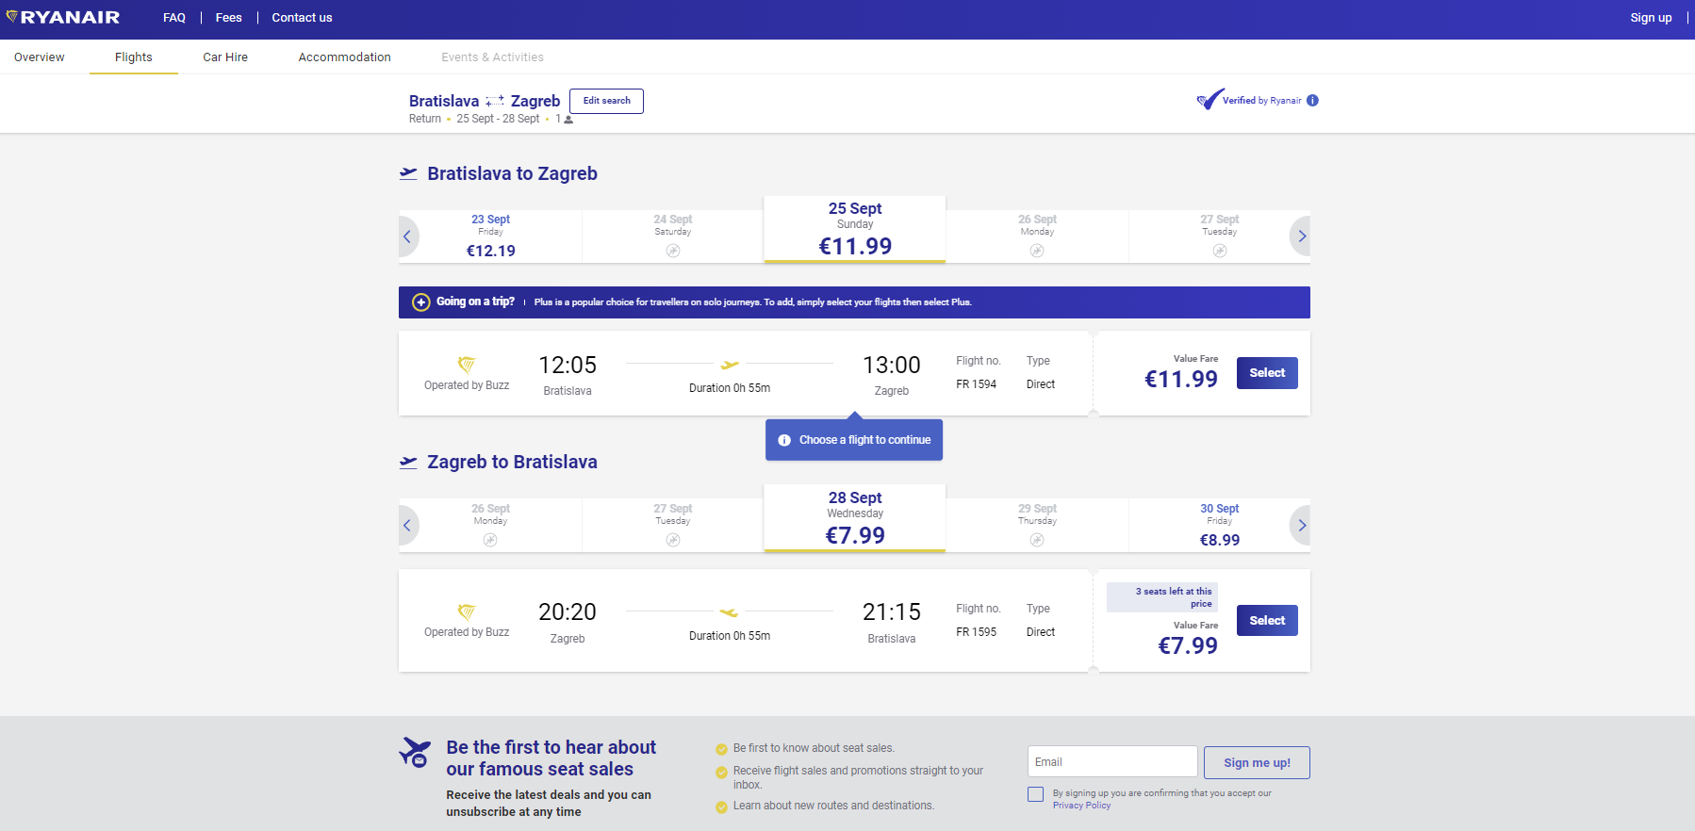Select the 12:05 Bratislava to Zagreb flight

[x=1266, y=373]
